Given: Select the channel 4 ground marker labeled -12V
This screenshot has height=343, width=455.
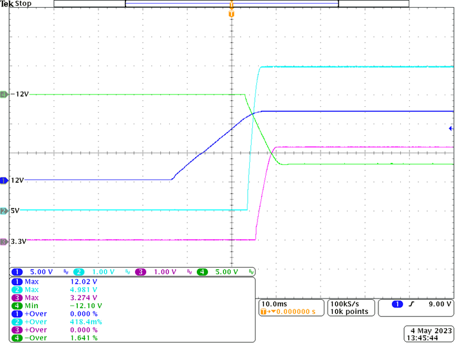Looking at the screenshot, I should coord(4,95).
